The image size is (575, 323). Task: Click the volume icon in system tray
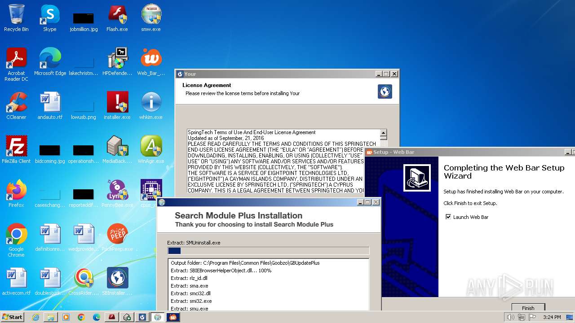(510, 317)
